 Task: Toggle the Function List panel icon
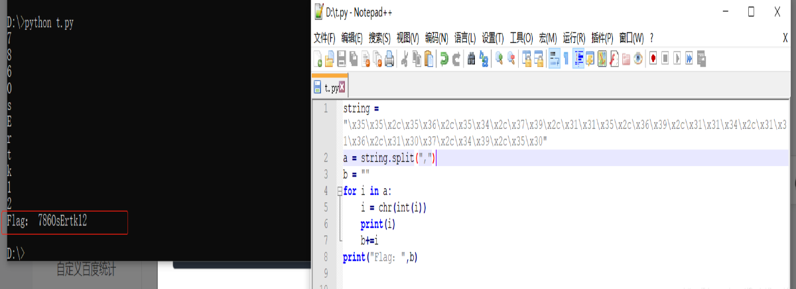tap(614, 59)
